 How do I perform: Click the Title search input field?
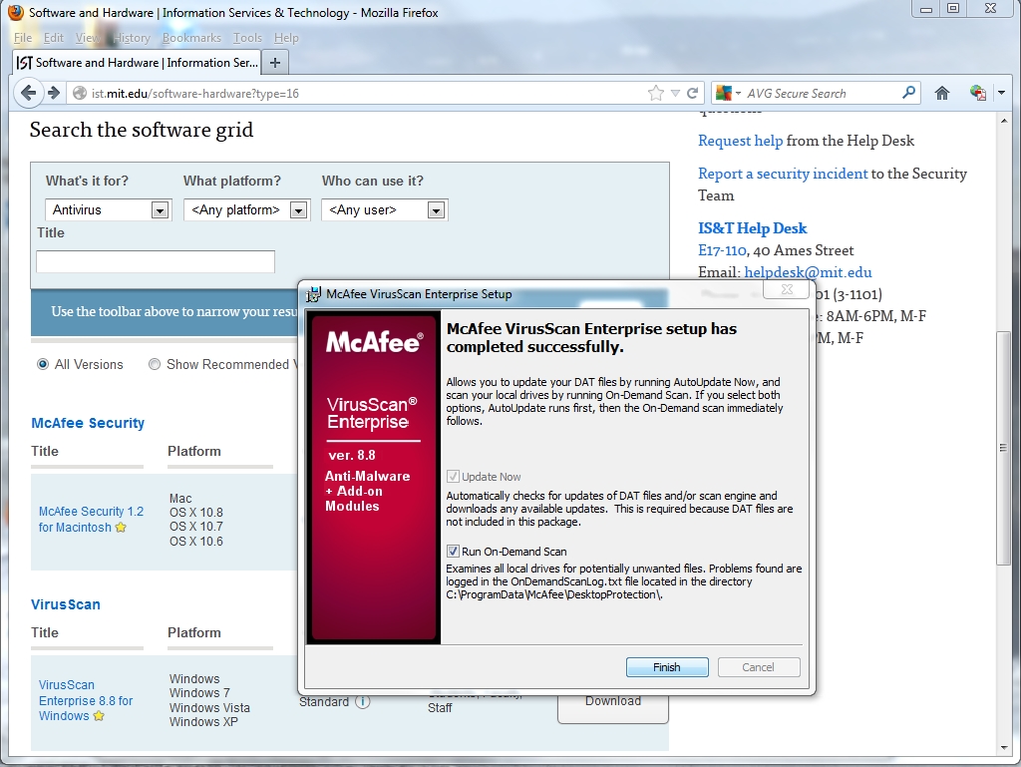[156, 262]
